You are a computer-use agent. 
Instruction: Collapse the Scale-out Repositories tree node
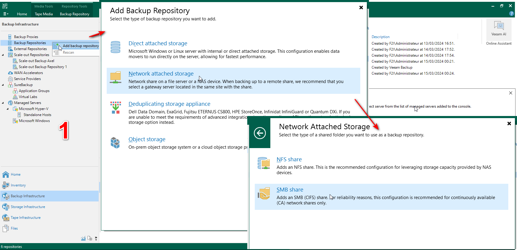click(x=3, y=55)
